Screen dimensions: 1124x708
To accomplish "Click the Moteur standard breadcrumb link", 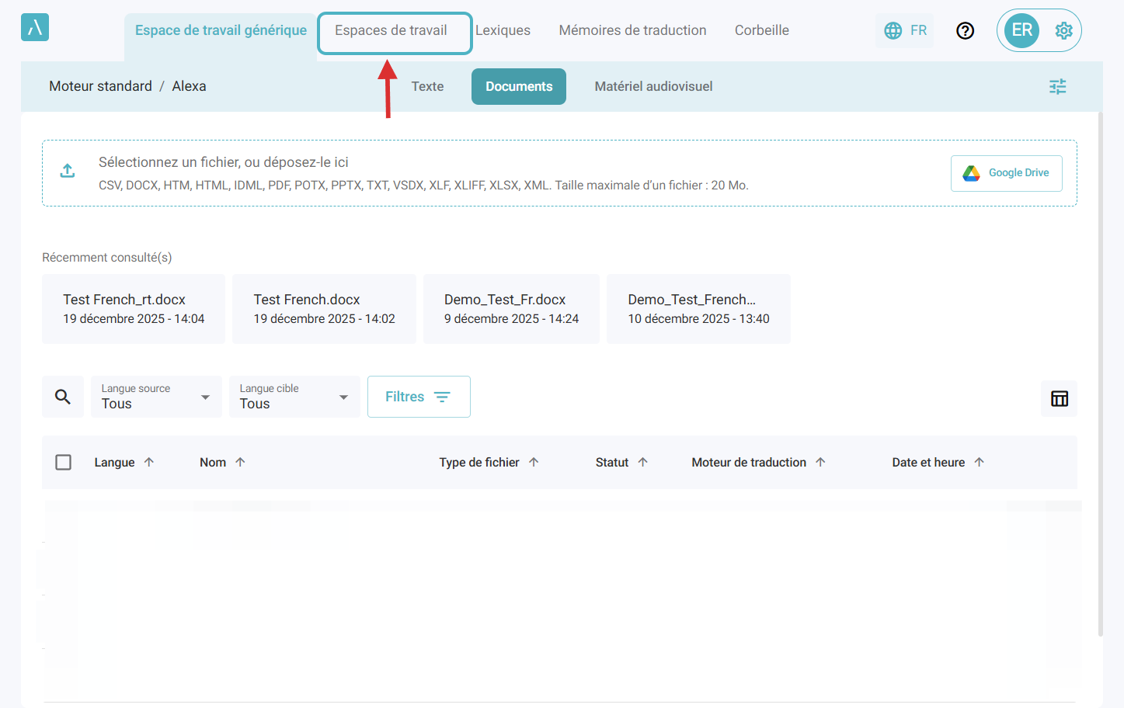I will [100, 86].
